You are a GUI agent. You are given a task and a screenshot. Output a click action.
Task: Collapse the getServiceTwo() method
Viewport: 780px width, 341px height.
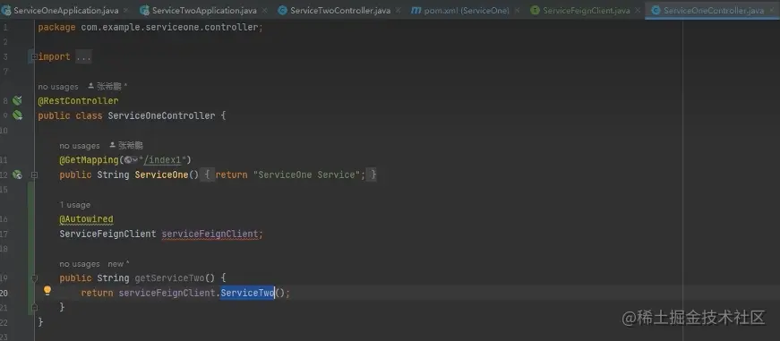34,277
